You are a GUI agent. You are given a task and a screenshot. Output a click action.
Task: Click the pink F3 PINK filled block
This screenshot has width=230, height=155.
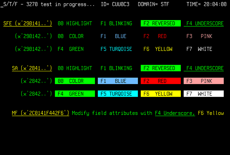pyautogui.click(x=204, y=81)
